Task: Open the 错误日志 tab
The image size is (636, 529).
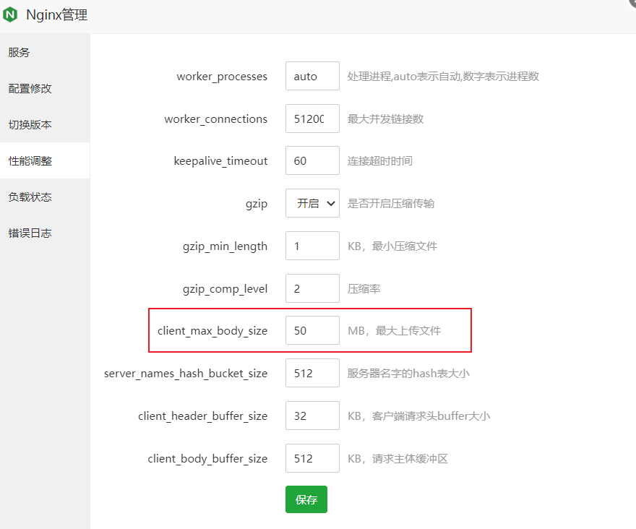Action: [x=45, y=233]
